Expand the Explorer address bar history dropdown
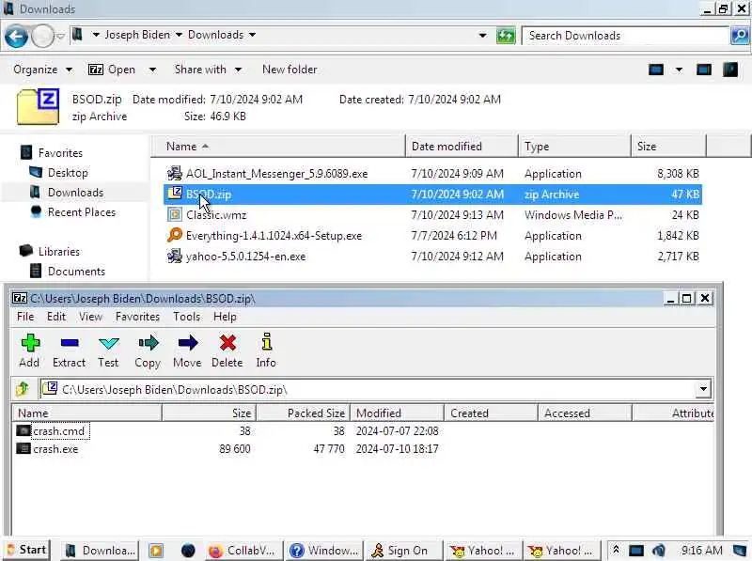 coord(482,36)
